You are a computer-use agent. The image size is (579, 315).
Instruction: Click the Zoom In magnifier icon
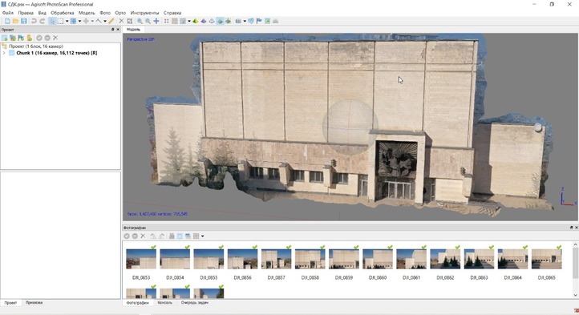[x=140, y=21]
